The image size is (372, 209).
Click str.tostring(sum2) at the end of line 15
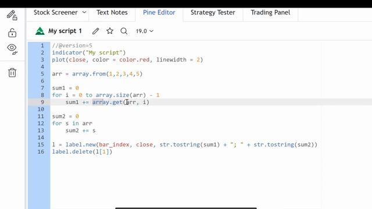click(284, 145)
